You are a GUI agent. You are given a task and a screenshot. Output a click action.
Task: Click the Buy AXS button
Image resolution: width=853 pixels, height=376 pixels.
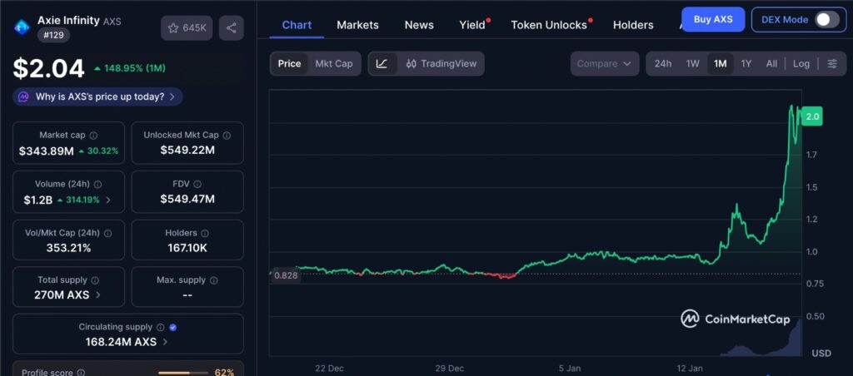point(713,20)
